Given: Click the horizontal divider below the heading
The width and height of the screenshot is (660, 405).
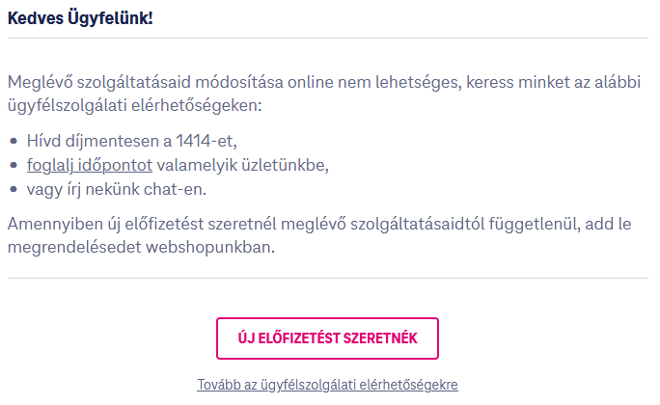Looking at the screenshot, I should pos(328,39).
